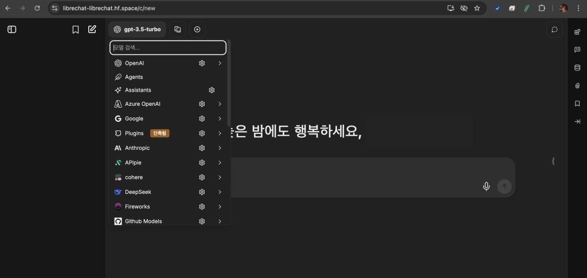
Task: Open the agent builder icon in right sidebar
Action: [577, 32]
